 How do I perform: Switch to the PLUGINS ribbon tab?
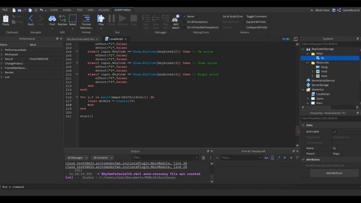(104, 10)
